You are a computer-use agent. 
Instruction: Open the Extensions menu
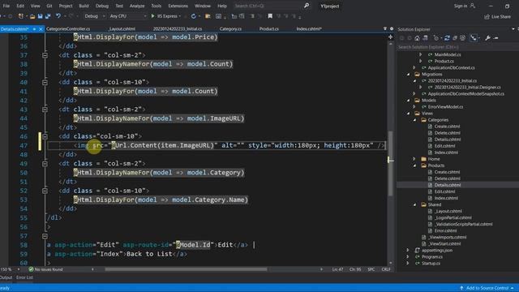pyautogui.click(x=178, y=6)
